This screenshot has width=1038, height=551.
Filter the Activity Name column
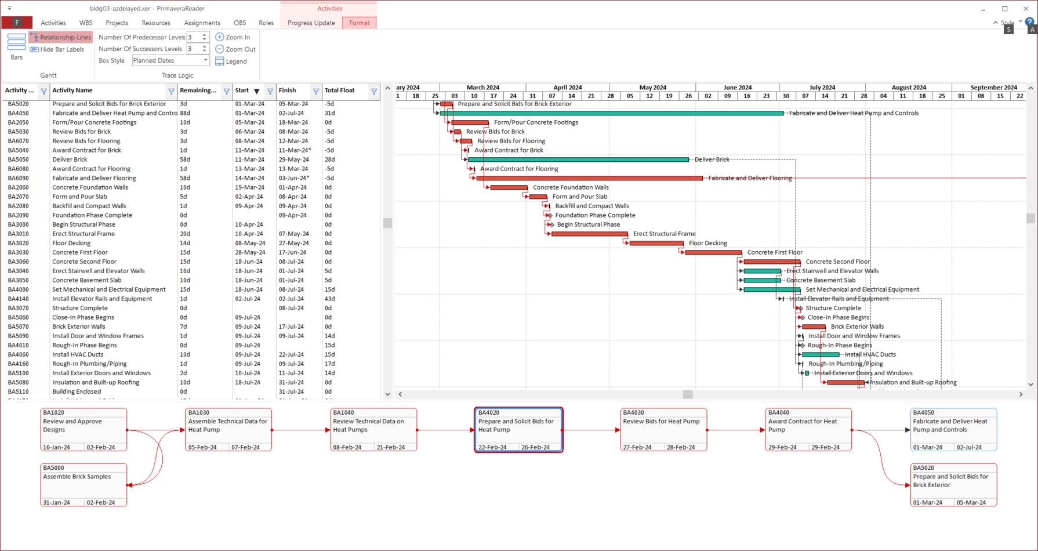tap(171, 91)
